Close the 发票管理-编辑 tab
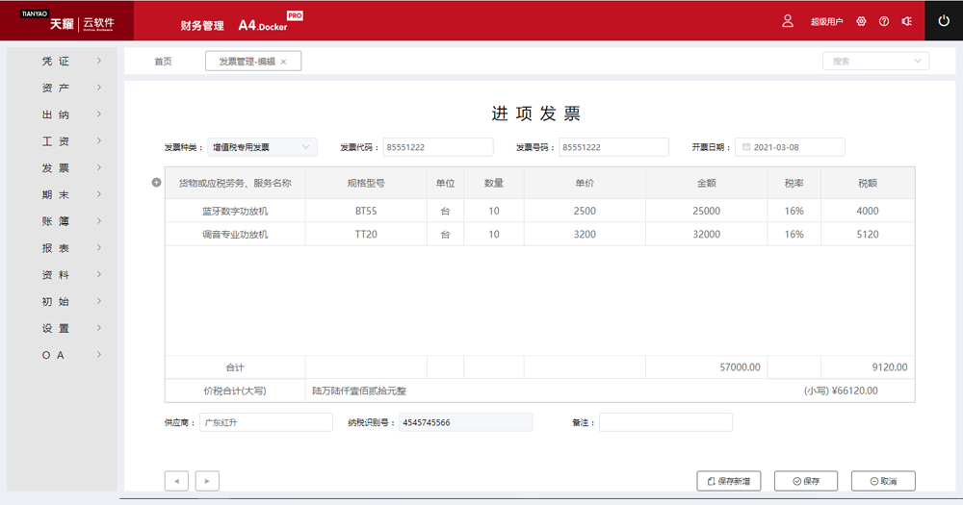The image size is (963, 505). [x=283, y=62]
